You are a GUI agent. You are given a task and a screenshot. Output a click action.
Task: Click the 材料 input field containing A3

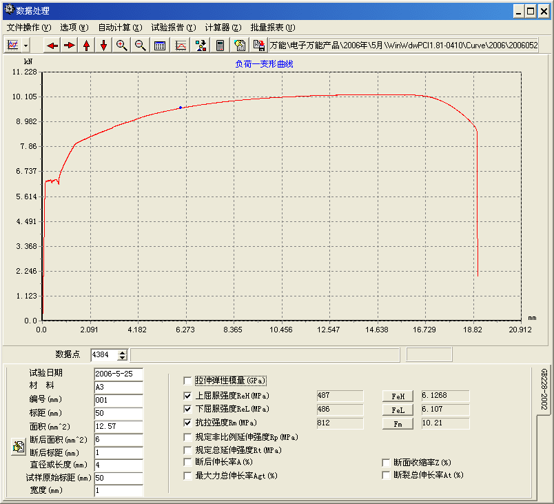point(119,387)
